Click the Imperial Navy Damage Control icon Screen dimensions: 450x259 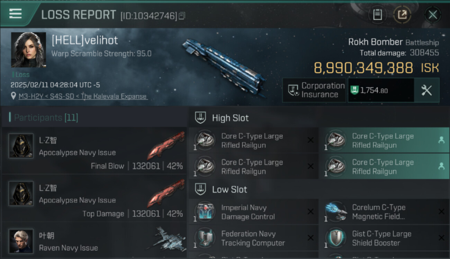205,212
